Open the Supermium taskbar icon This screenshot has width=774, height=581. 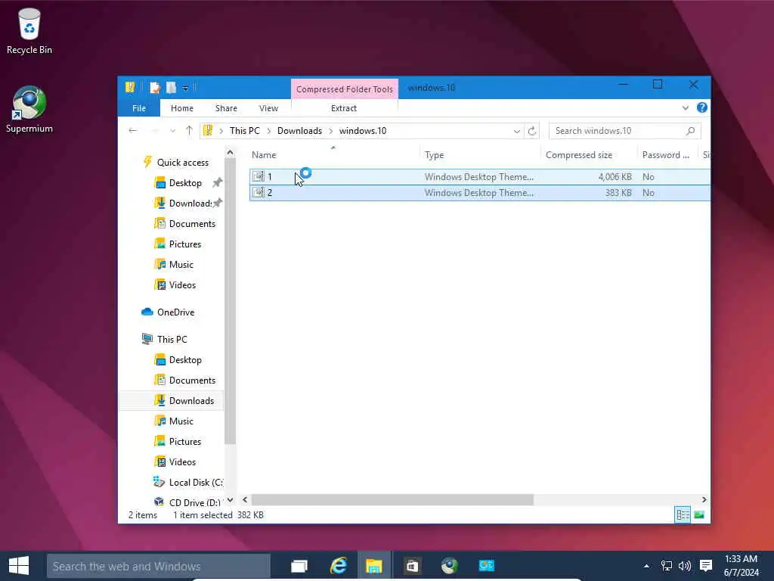click(449, 566)
